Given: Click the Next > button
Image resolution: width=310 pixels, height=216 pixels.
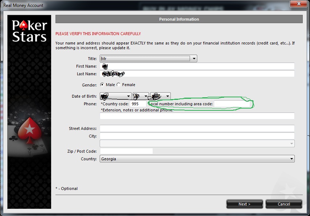Looking at the screenshot, I should click(x=245, y=204).
